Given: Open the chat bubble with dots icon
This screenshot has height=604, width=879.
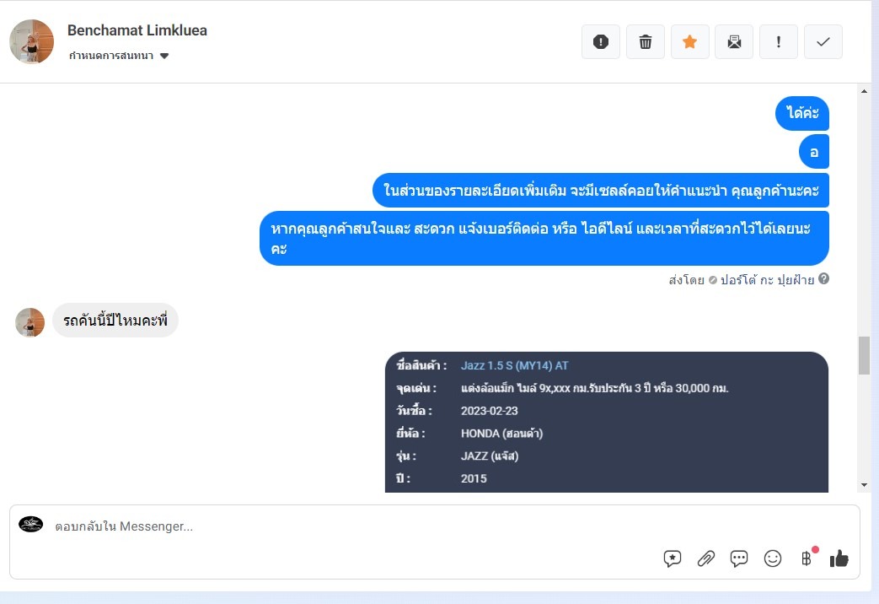Looking at the screenshot, I should (739, 558).
